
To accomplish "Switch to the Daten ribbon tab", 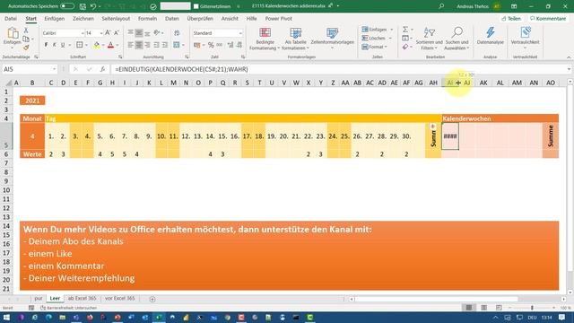I will click(x=171, y=18).
